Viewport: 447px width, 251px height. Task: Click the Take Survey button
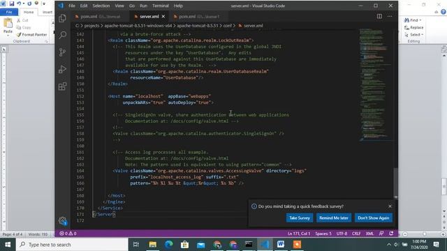click(300, 218)
